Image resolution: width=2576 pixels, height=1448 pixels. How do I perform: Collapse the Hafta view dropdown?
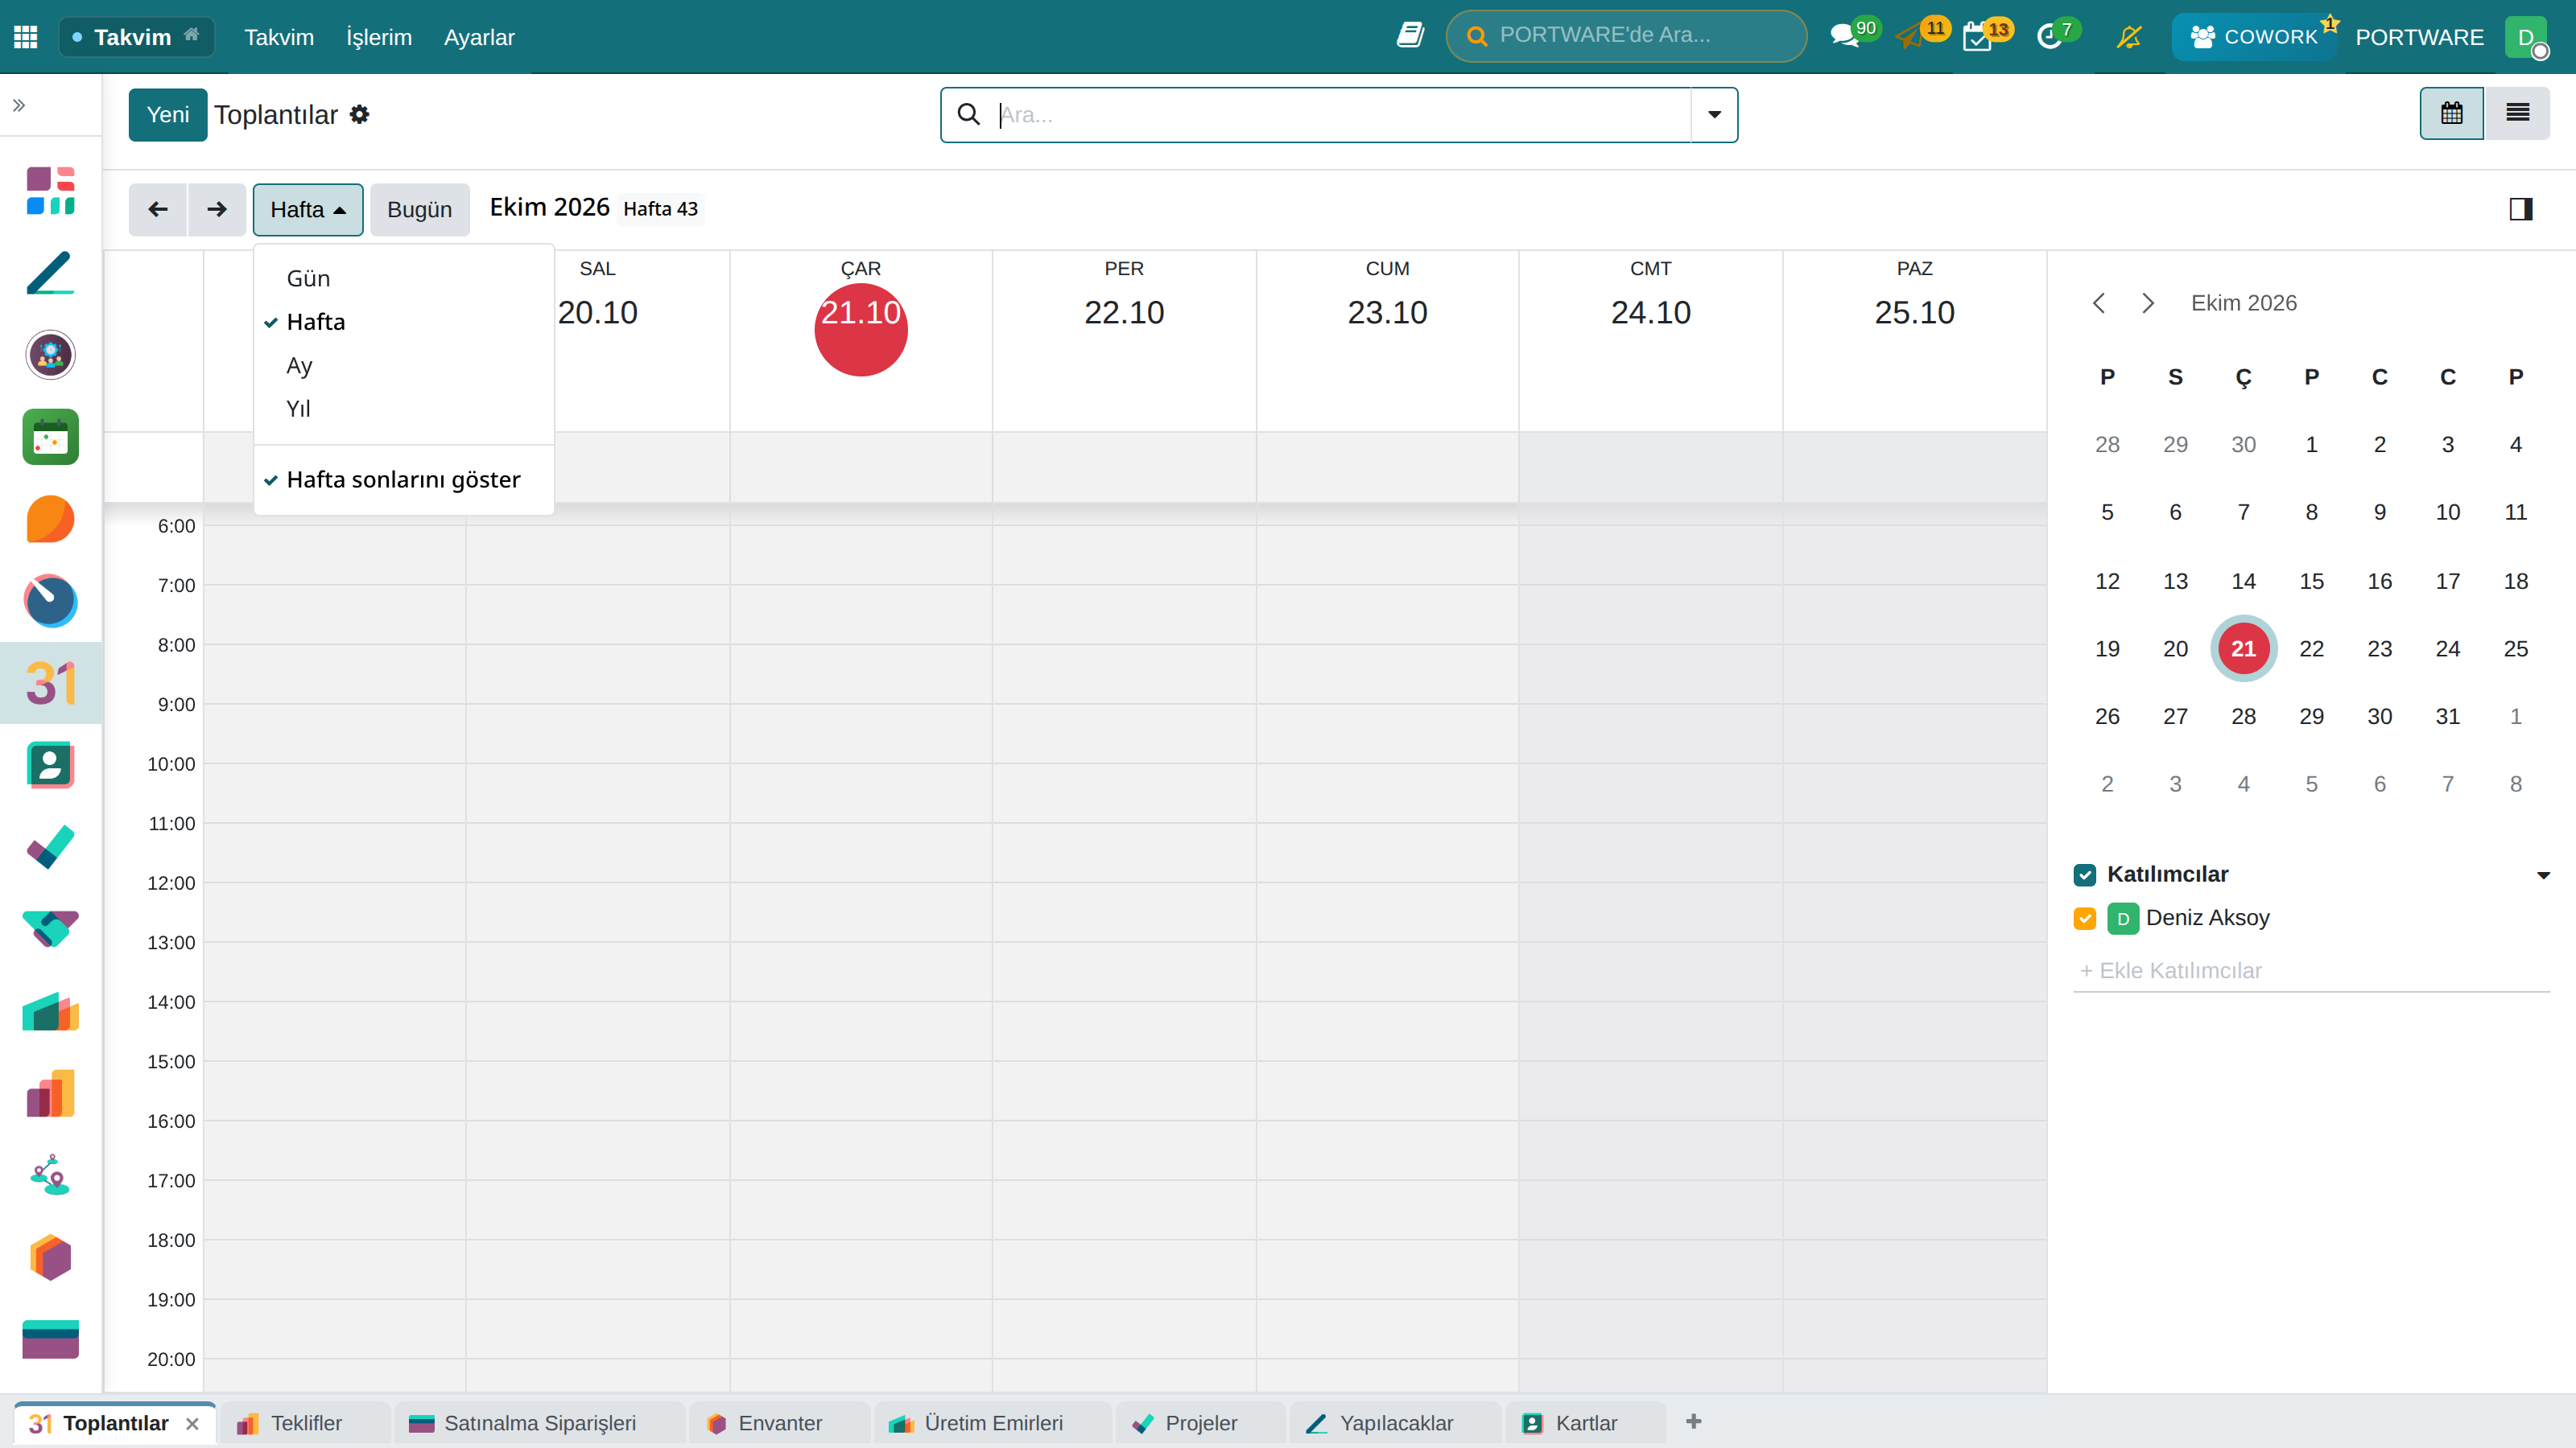point(308,210)
